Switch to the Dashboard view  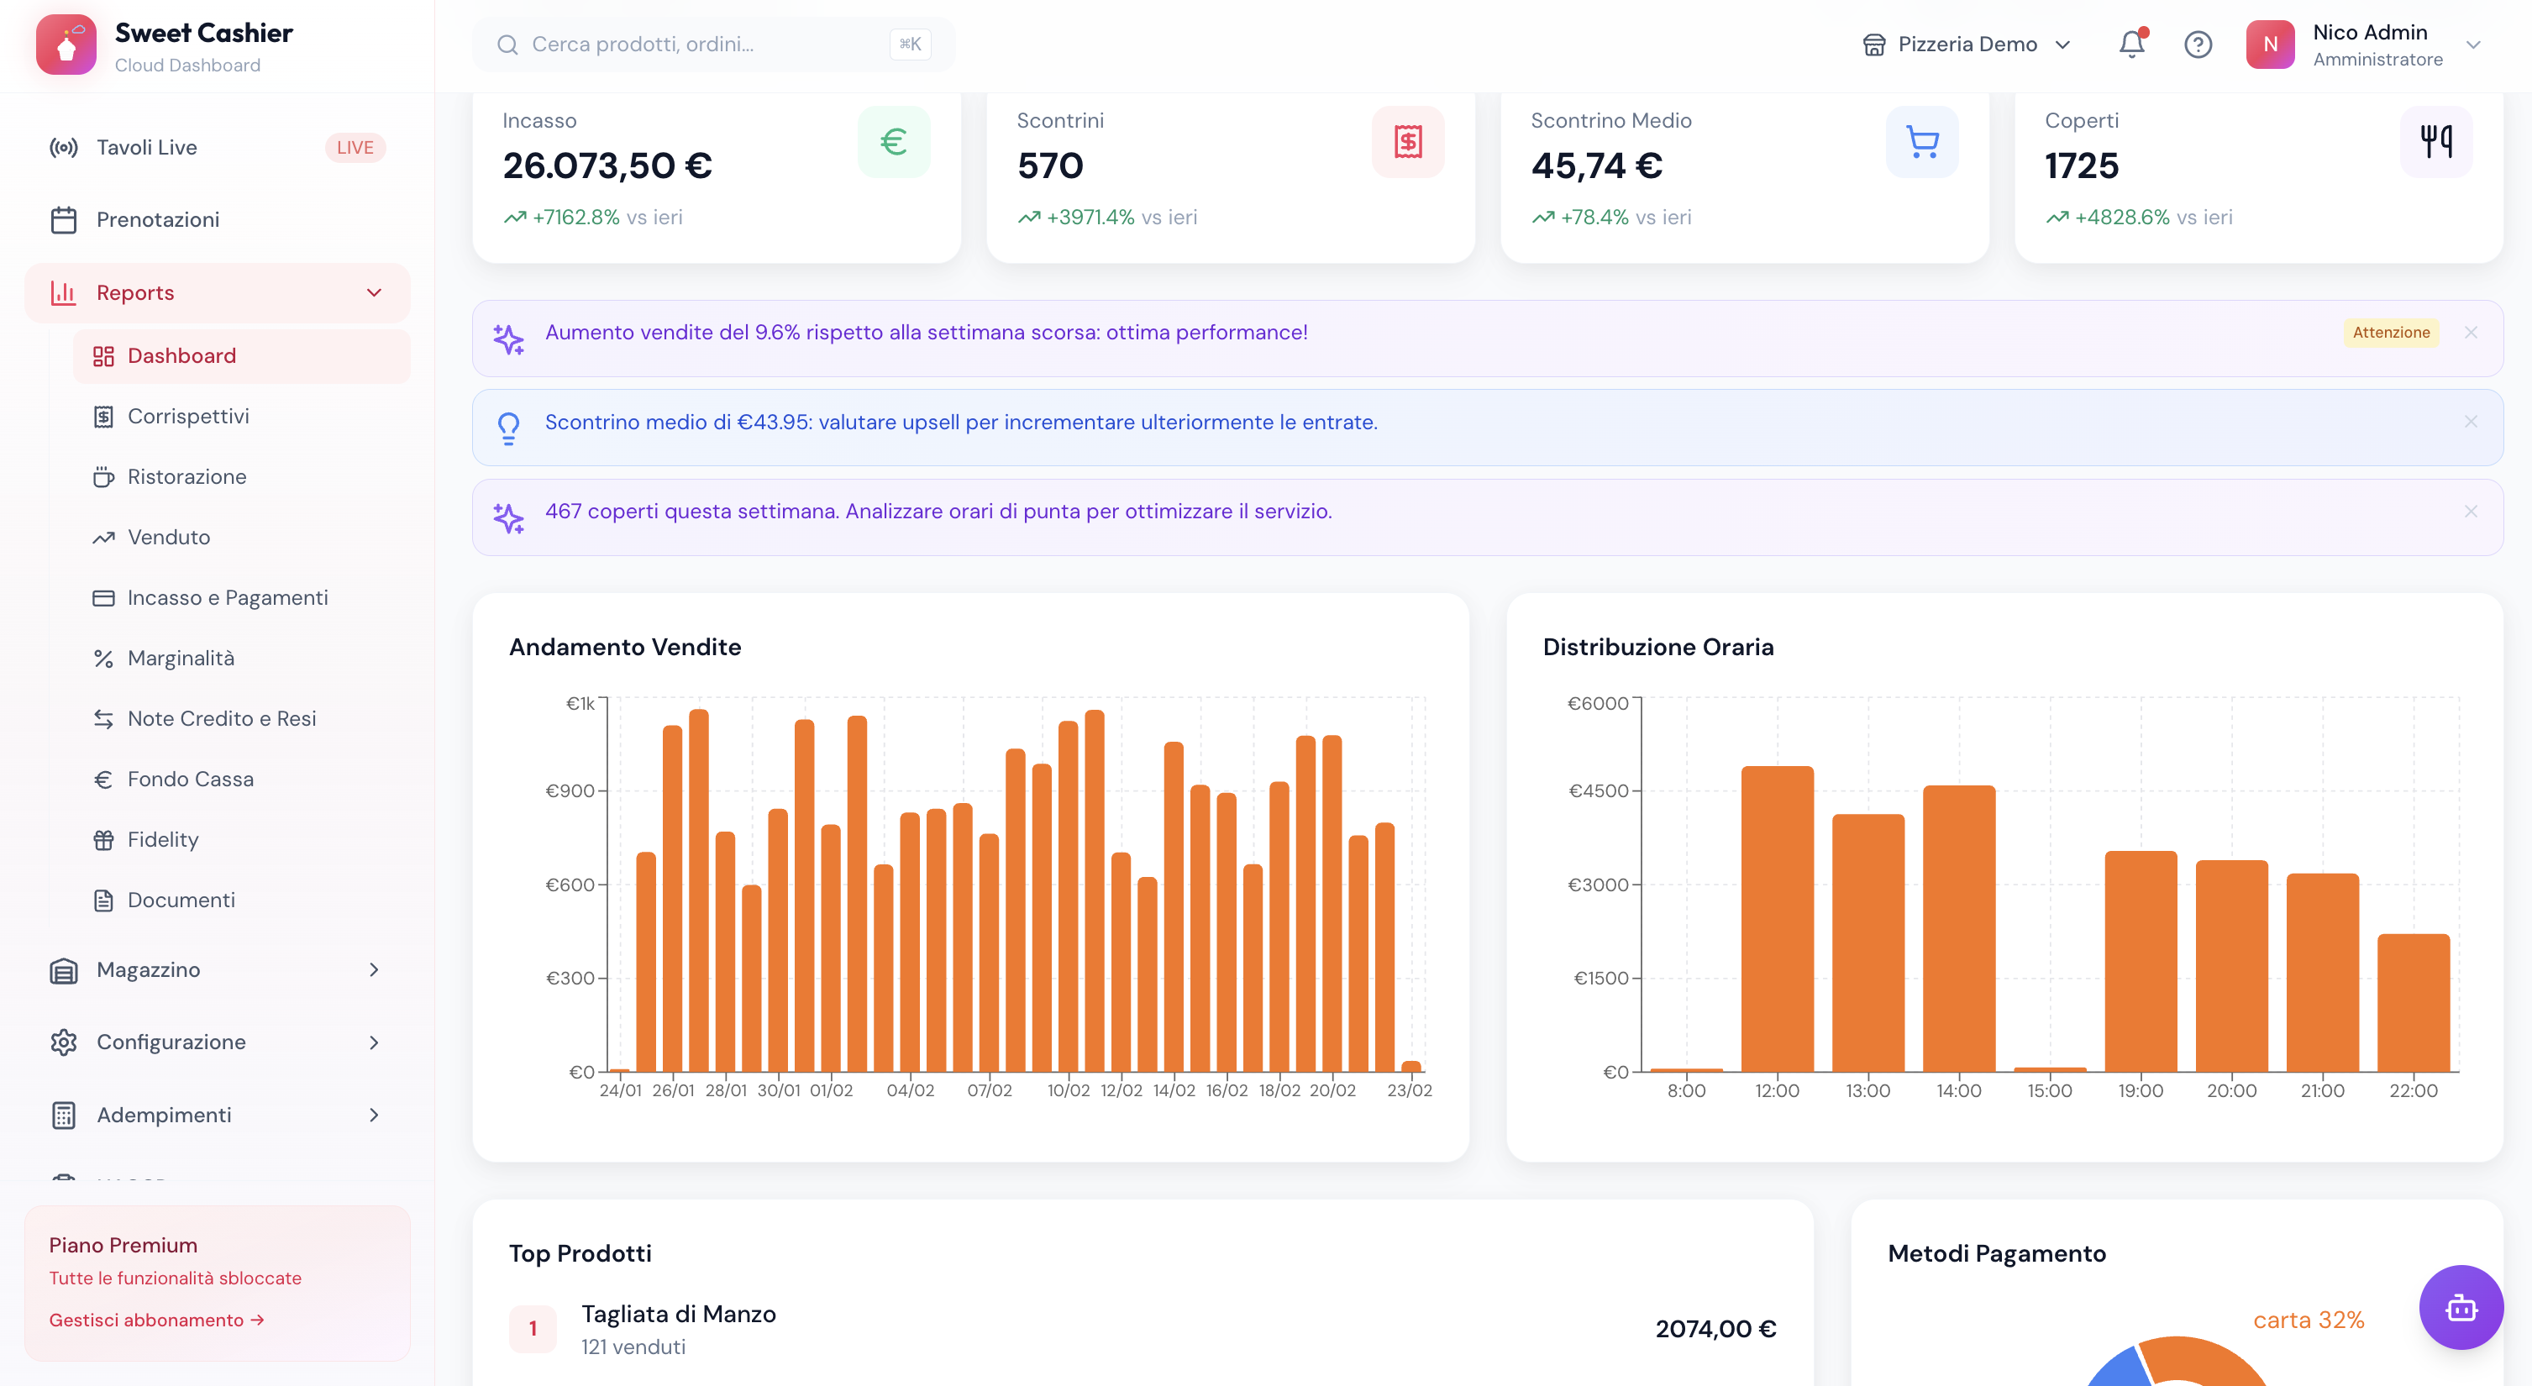(x=181, y=356)
